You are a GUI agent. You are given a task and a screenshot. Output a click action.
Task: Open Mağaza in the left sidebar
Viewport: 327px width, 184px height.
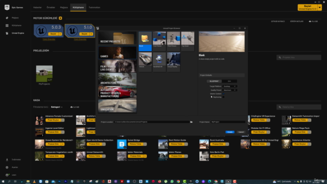pos(15,18)
